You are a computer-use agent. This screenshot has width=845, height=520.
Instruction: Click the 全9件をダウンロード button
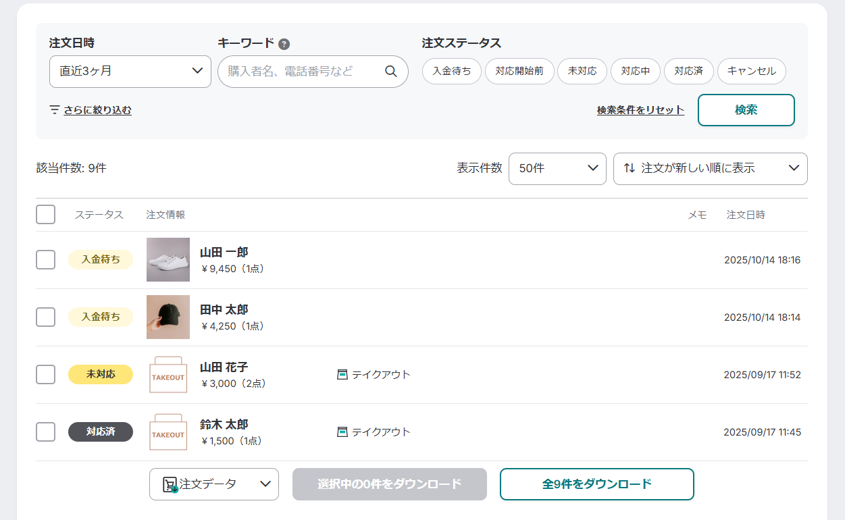[596, 484]
